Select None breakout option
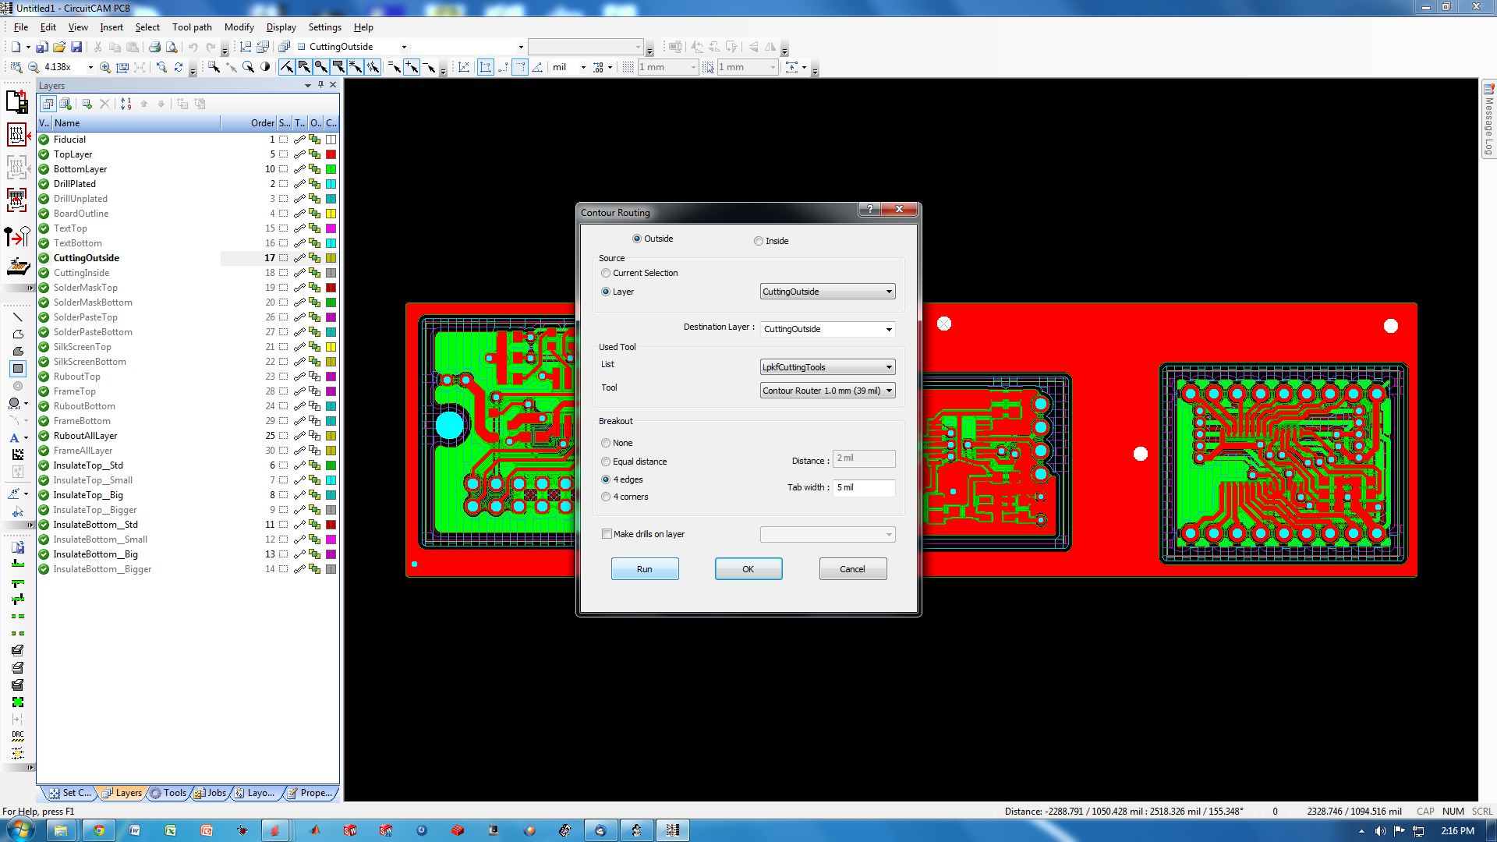The image size is (1497, 842). [606, 443]
